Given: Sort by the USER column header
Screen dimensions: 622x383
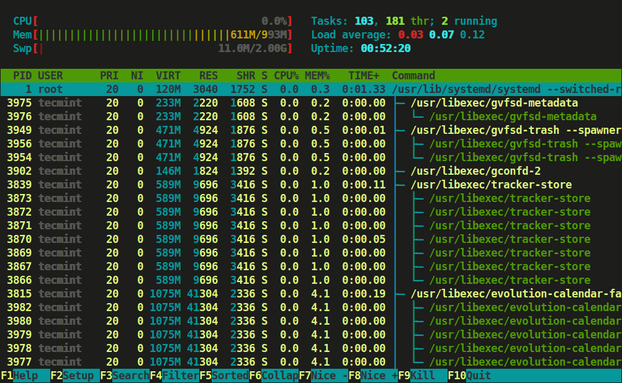Looking at the screenshot, I should point(50,75).
